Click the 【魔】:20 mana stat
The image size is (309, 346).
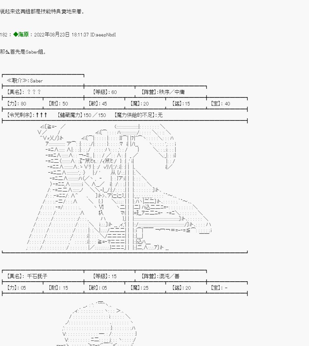coord(139,104)
